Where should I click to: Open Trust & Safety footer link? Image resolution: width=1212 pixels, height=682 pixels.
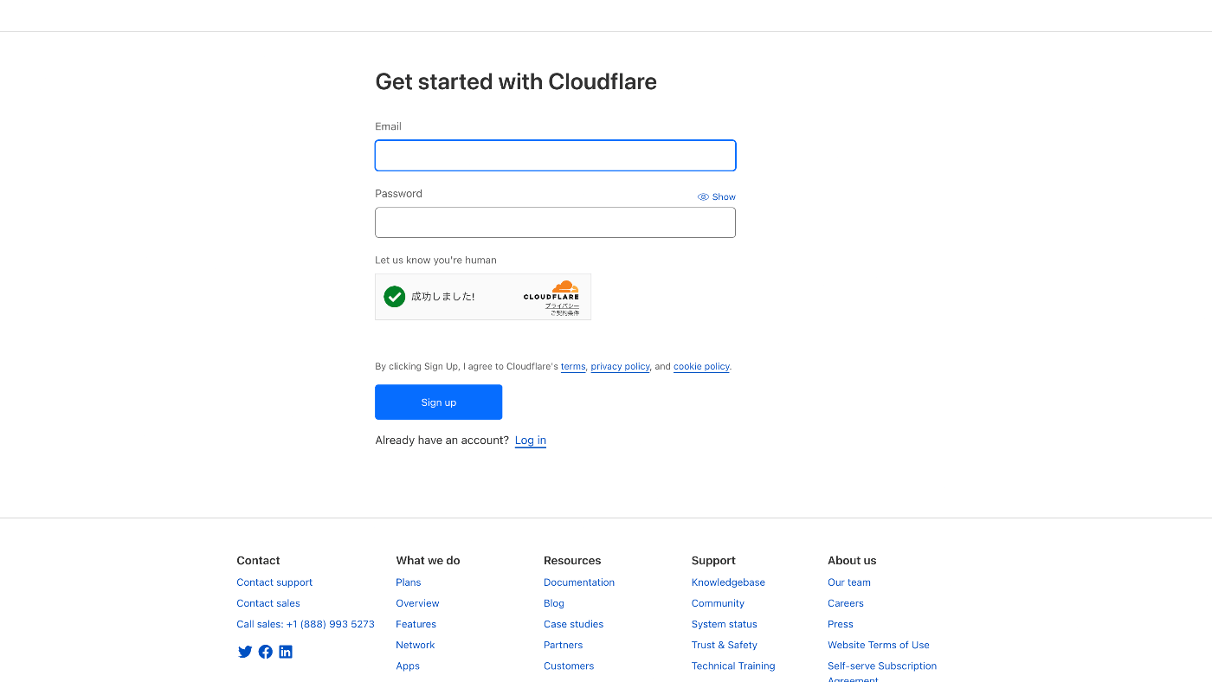[x=725, y=645]
